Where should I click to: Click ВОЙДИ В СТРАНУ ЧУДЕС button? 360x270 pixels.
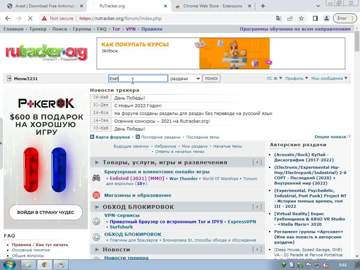[46, 212]
